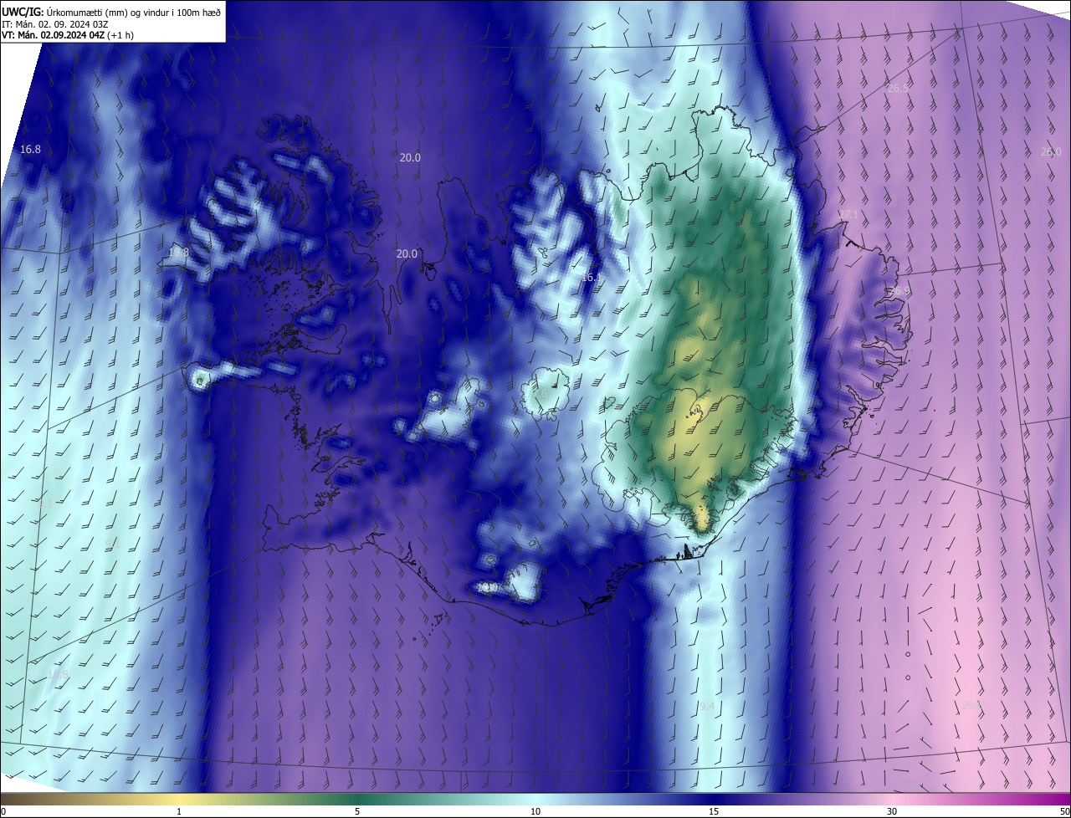Click the 15 tick label of the color scale
The height and width of the screenshot is (818, 1071).
point(714,811)
